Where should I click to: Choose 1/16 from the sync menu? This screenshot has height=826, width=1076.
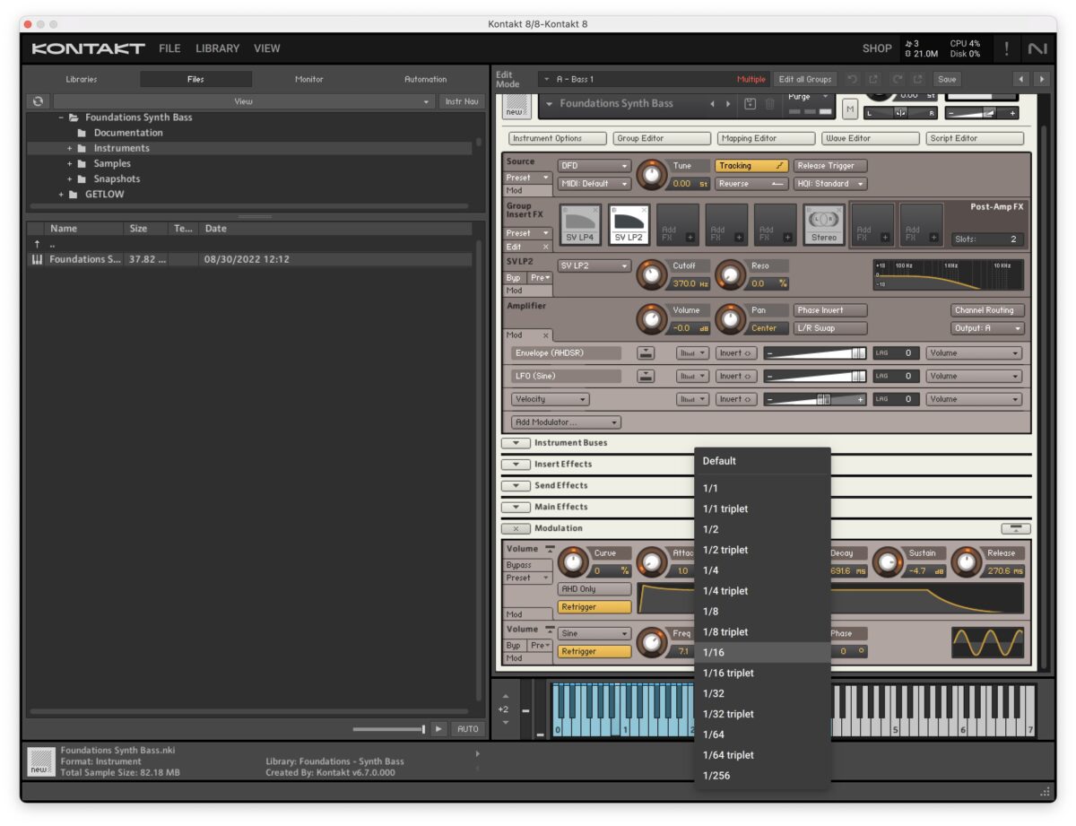click(762, 653)
